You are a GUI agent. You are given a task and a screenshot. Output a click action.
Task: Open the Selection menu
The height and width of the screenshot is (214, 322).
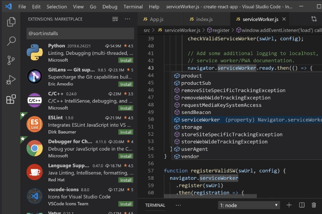(57, 7)
